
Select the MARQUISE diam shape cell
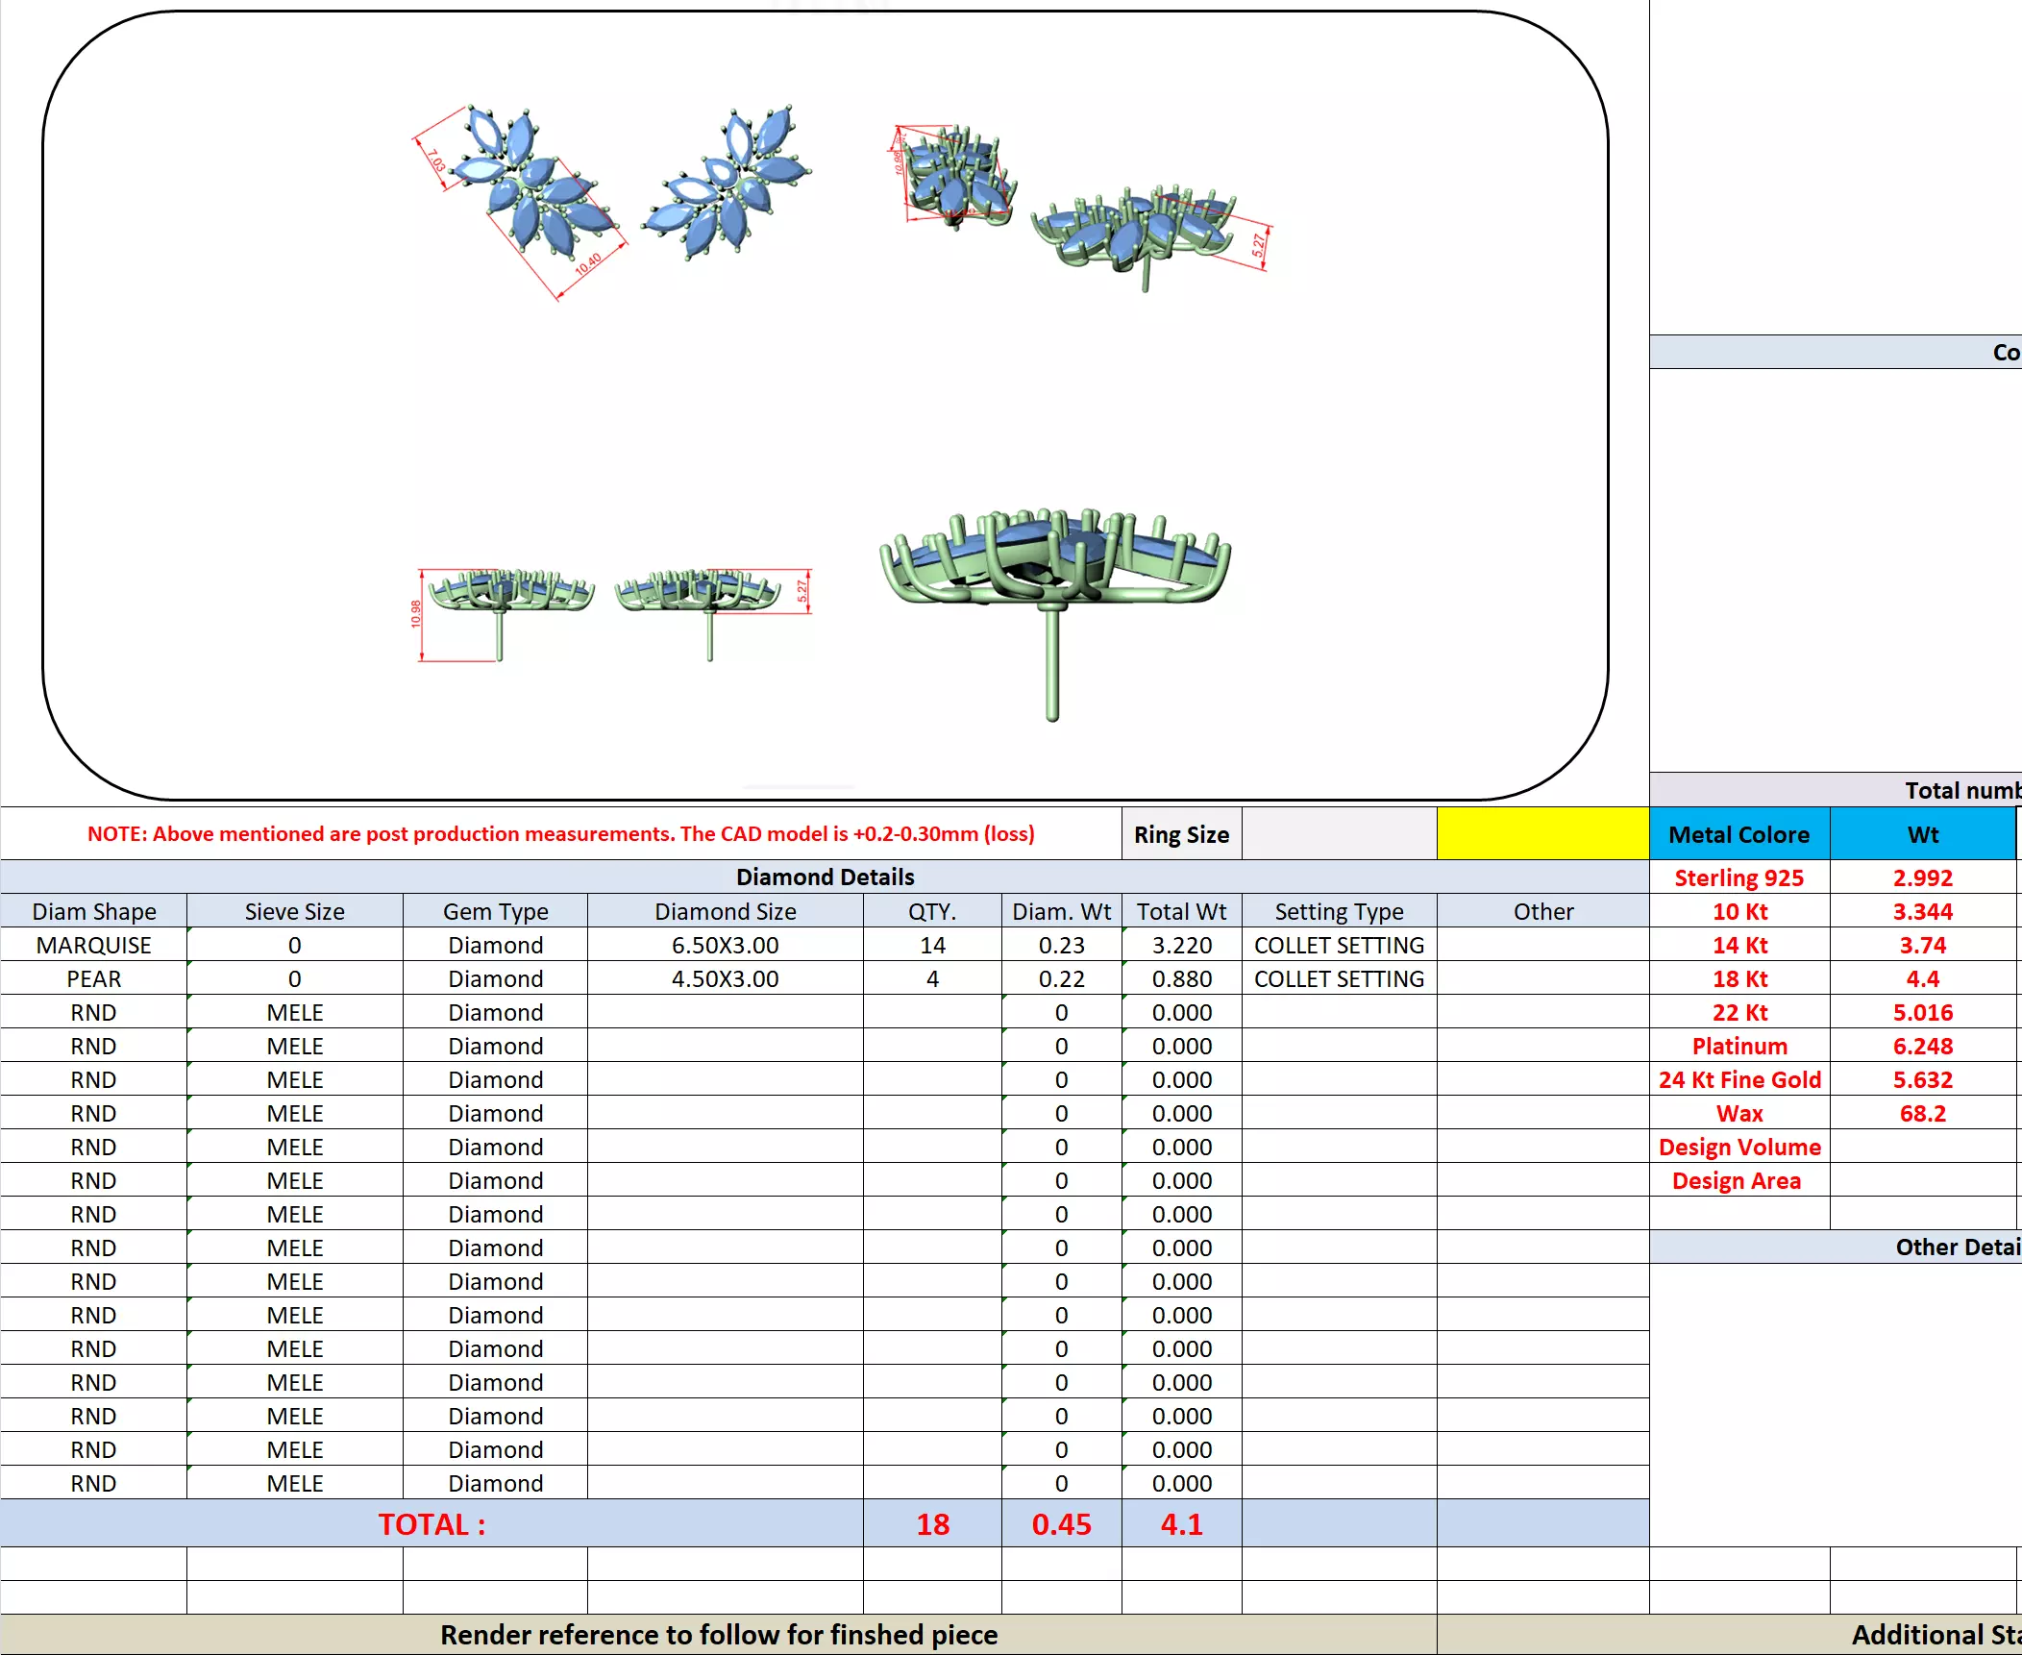(93, 945)
